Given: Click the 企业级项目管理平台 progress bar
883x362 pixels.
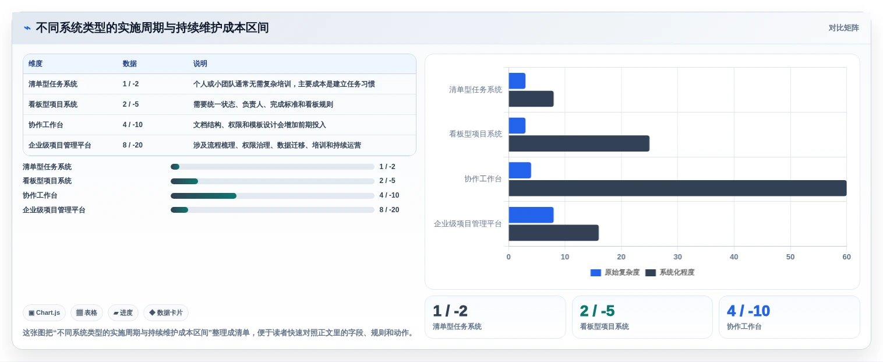Looking at the screenshot, I should pyautogui.click(x=272, y=210).
